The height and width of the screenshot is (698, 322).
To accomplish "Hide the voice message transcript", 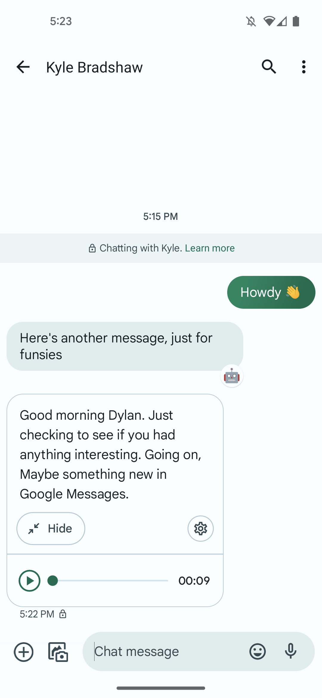I will (51, 529).
